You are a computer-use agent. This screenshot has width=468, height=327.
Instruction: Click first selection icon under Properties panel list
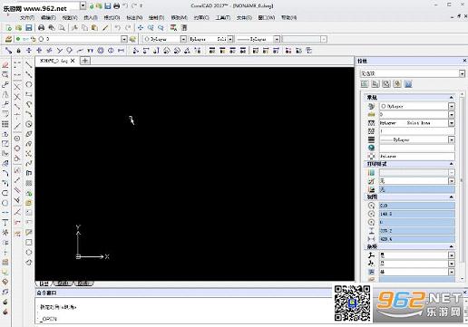point(365,84)
